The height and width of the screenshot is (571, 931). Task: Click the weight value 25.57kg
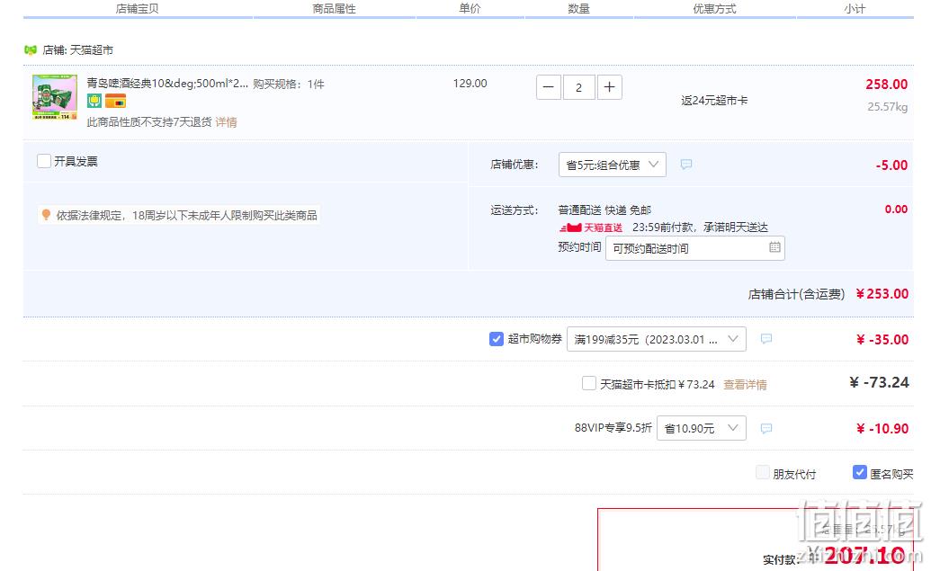click(x=887, y=107)
